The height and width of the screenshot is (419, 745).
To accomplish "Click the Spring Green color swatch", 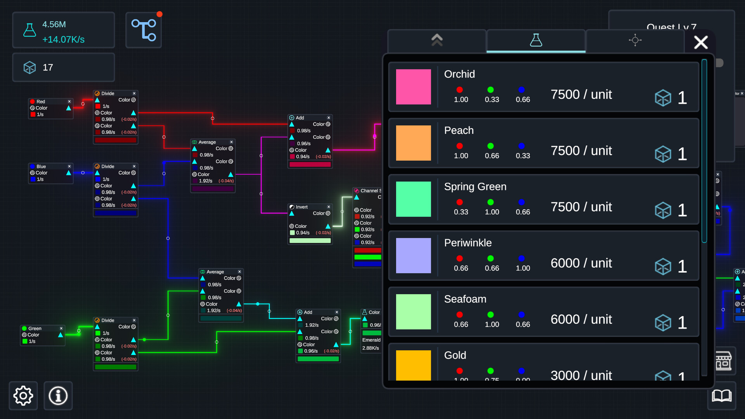I will click(x=413, y=199).
